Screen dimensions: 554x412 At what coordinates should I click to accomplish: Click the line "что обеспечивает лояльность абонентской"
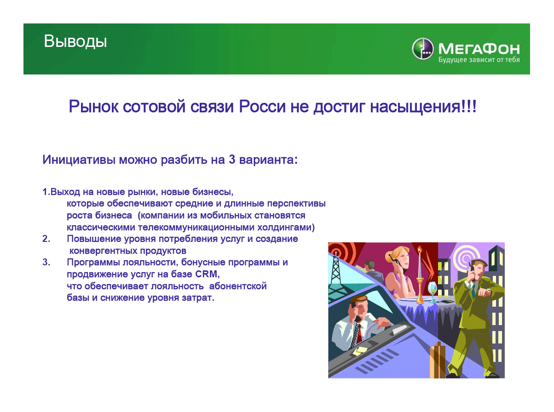(167, 286)
